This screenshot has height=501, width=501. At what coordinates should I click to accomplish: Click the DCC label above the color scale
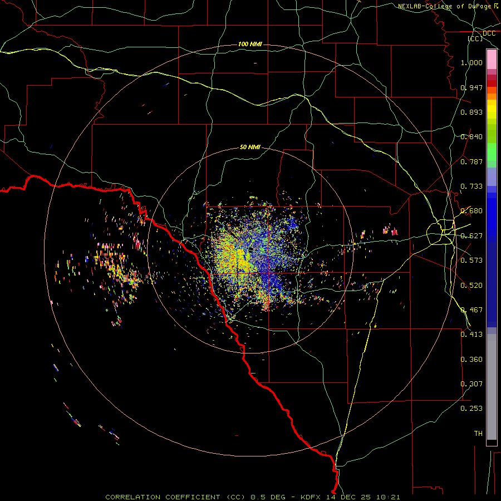[489, 33]
